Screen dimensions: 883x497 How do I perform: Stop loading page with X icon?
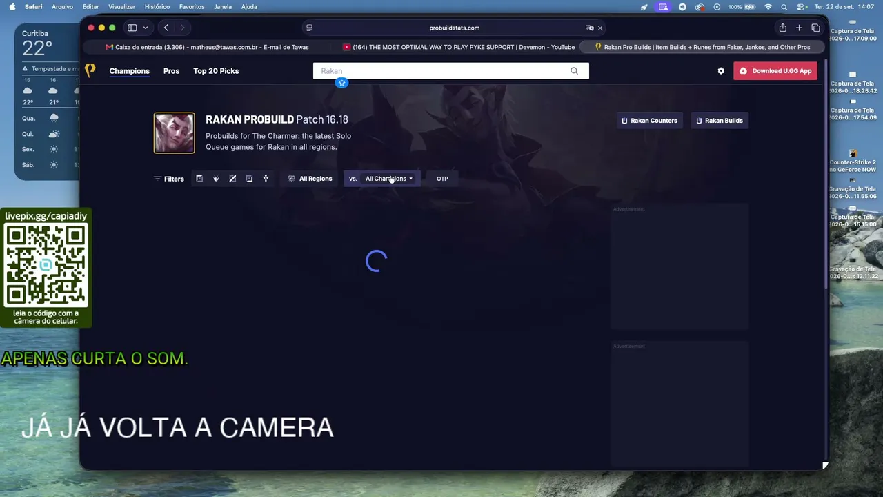pyautogui.click(x=600, y=28)
